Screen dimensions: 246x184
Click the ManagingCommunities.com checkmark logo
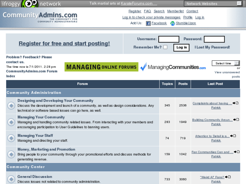coord(173,67)
